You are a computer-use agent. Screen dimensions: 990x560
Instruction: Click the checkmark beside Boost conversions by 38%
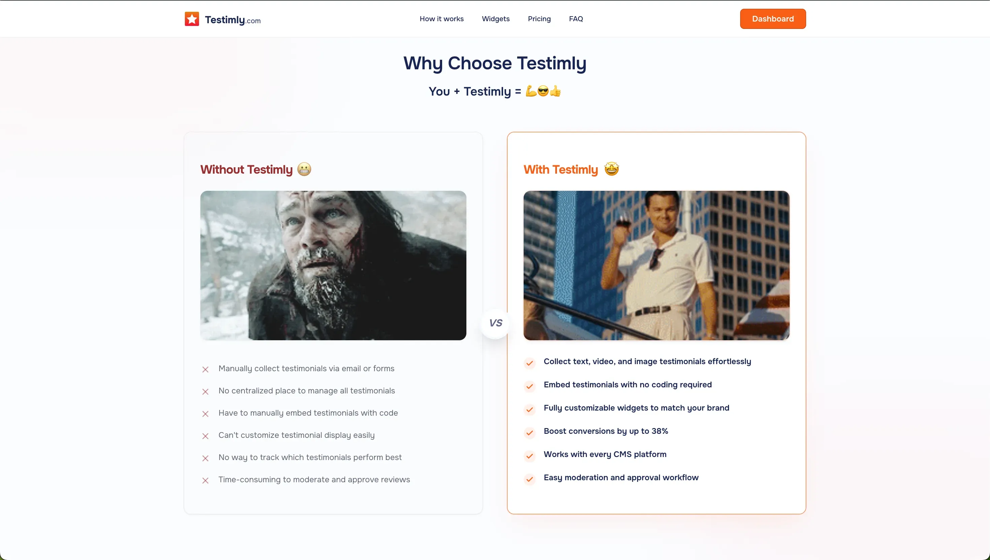530,433
